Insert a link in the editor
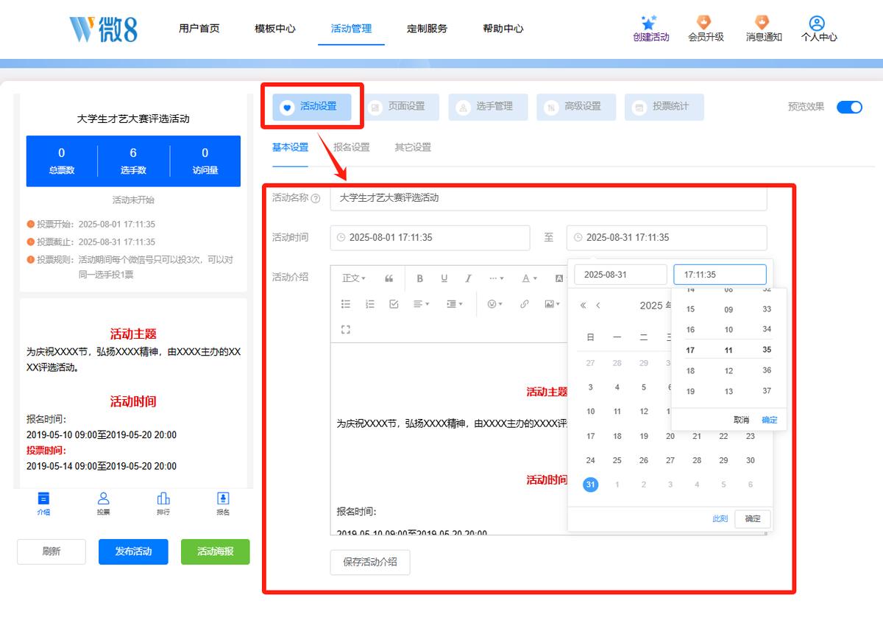The image size is (883, 620). pyautogui.click(x=524, y=304)
